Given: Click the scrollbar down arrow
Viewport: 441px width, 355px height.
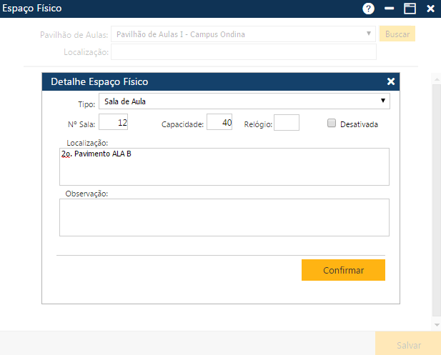Looking at the screenshot, I should (x=437, y=325).
